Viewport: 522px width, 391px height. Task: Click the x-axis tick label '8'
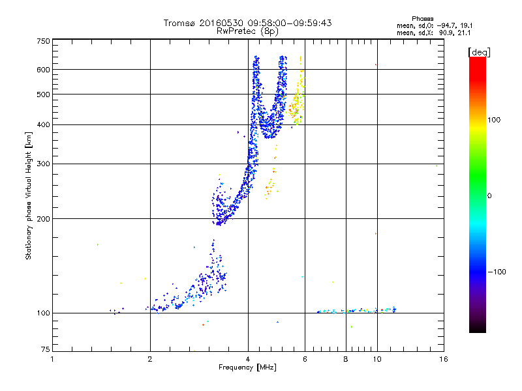(x=346, y=359)
